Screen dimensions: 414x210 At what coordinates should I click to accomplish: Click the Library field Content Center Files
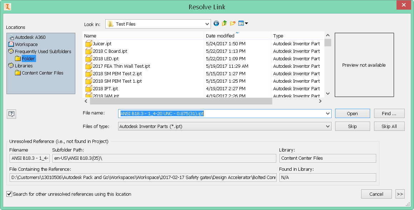click(328, 158)
